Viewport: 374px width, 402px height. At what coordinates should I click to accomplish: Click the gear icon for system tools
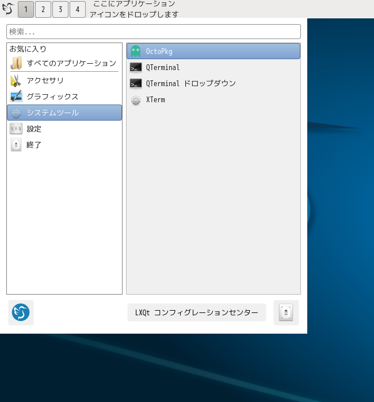(x=16, y=113)
